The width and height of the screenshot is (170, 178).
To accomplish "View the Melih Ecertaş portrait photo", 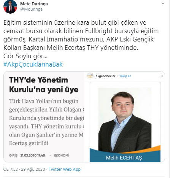I will pyautogui.click(x=125, y=120).
